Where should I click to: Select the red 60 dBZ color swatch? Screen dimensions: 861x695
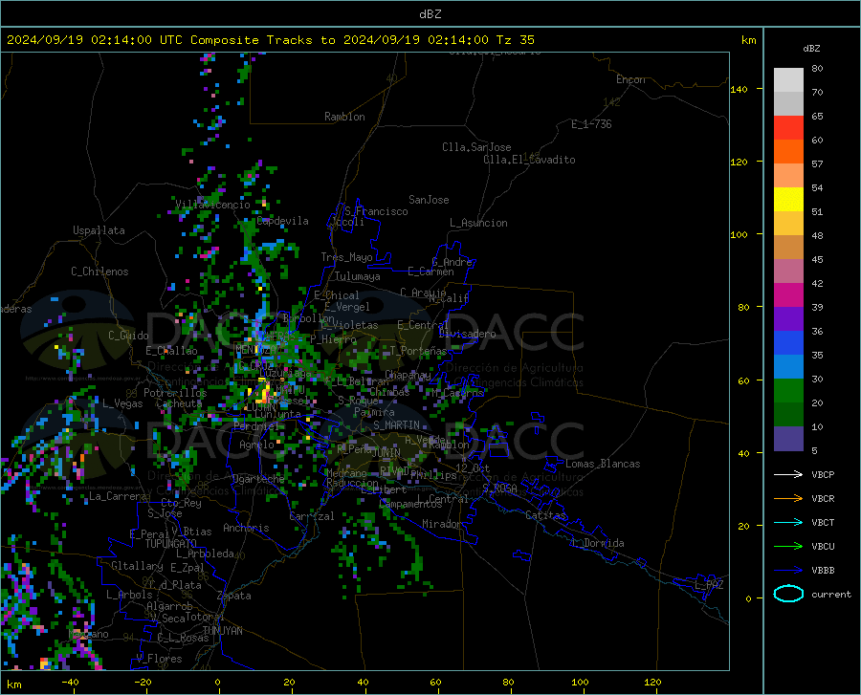(x=788, y=127)
